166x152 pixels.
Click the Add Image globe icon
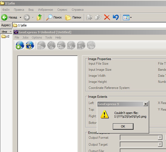20,45
